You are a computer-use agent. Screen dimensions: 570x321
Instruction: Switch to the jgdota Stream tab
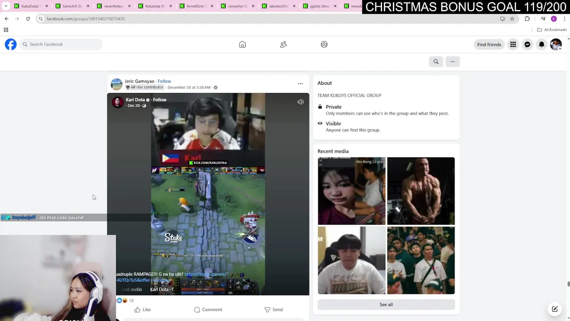coord(320,6)
